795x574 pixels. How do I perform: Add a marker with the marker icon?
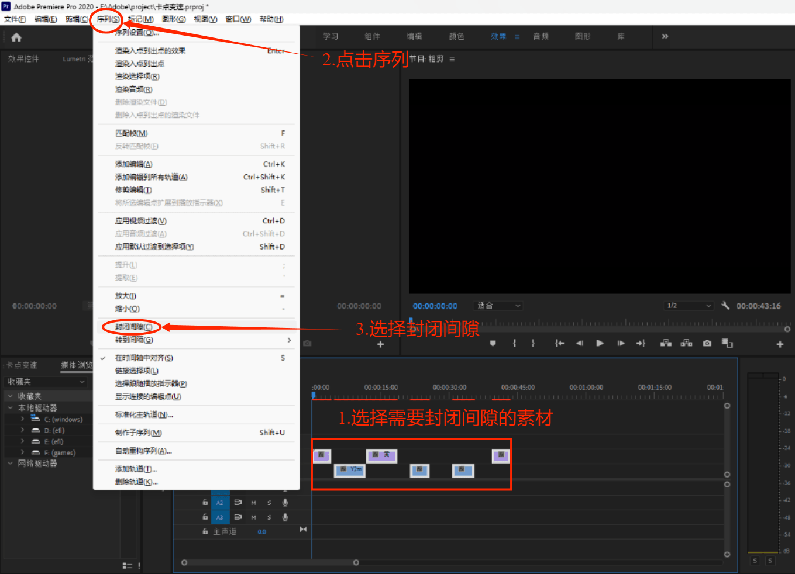pos(493,343)
